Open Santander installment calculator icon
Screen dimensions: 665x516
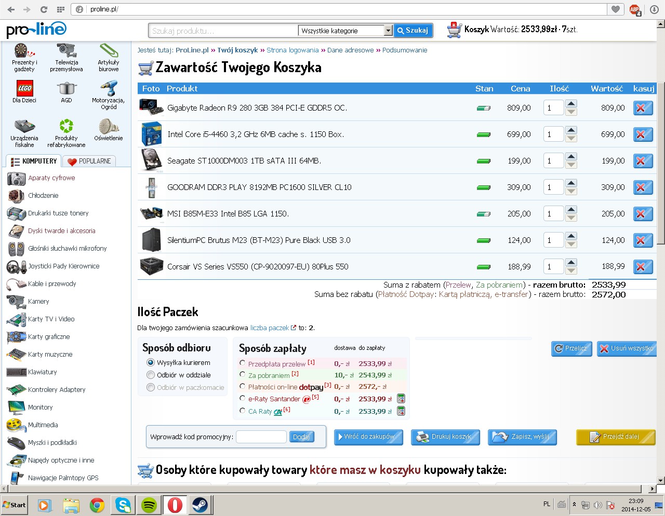point(401,399)
